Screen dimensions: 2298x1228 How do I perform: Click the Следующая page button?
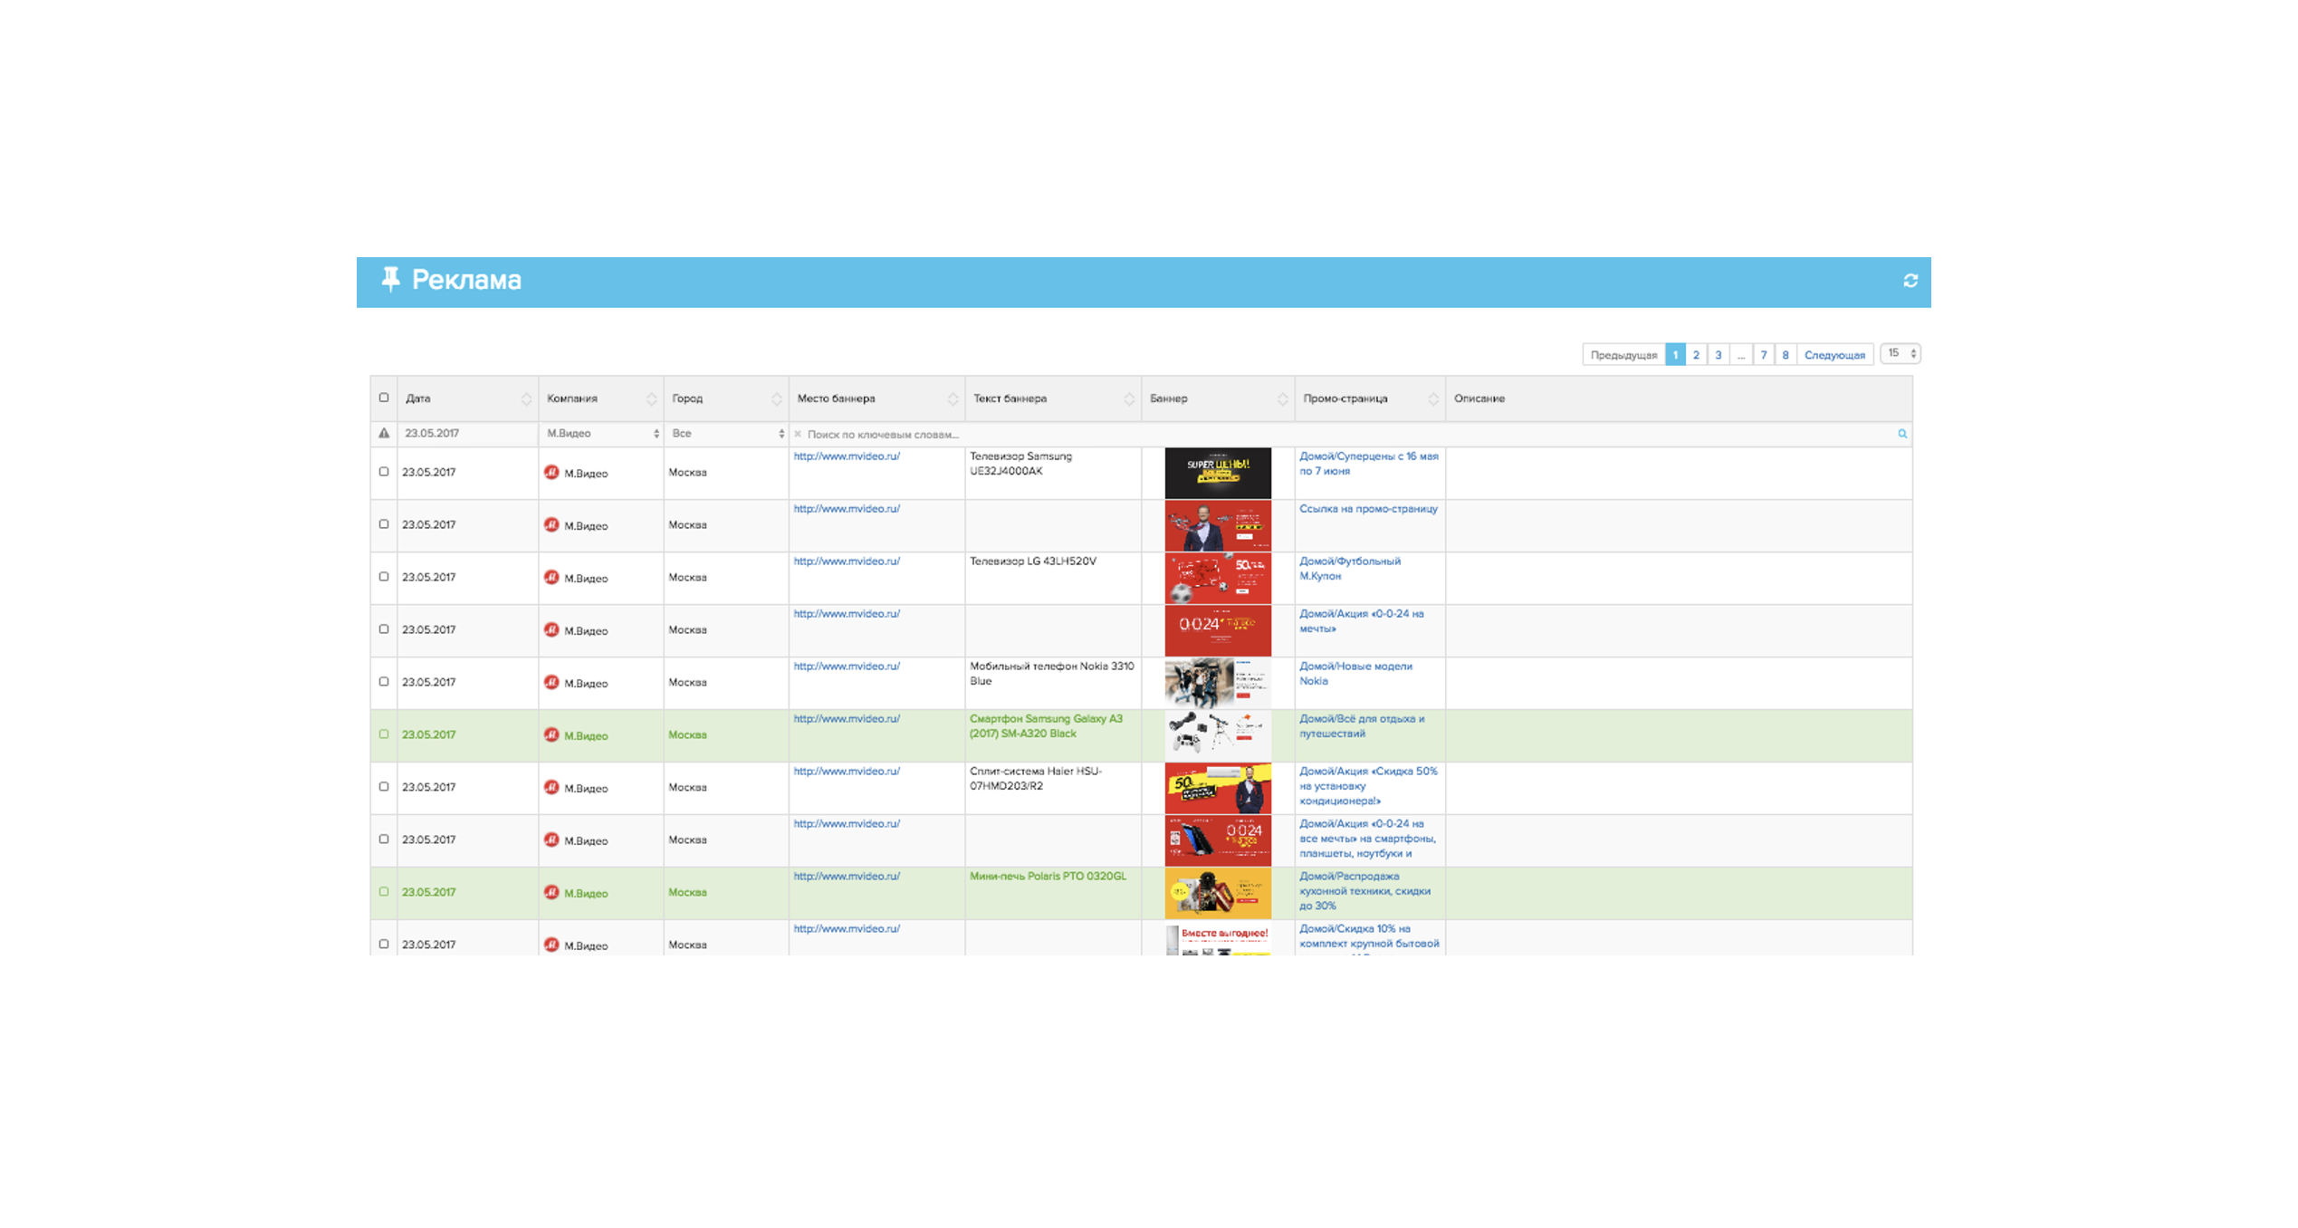click(x=1834, y=355)
